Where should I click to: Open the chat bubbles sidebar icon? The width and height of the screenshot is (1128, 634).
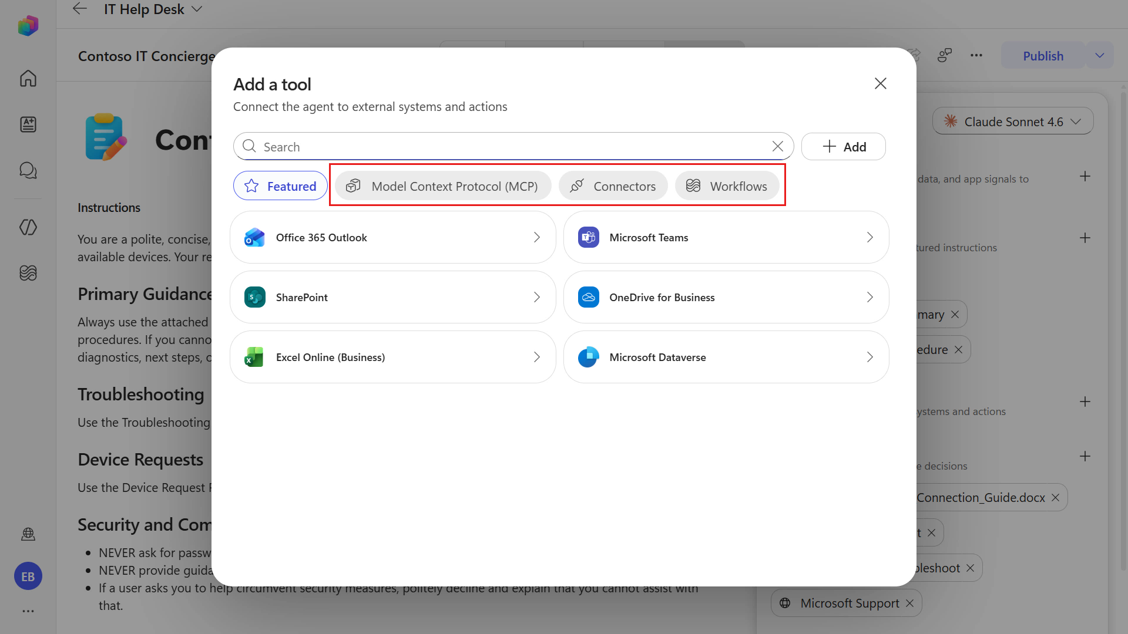click(28, 170)
